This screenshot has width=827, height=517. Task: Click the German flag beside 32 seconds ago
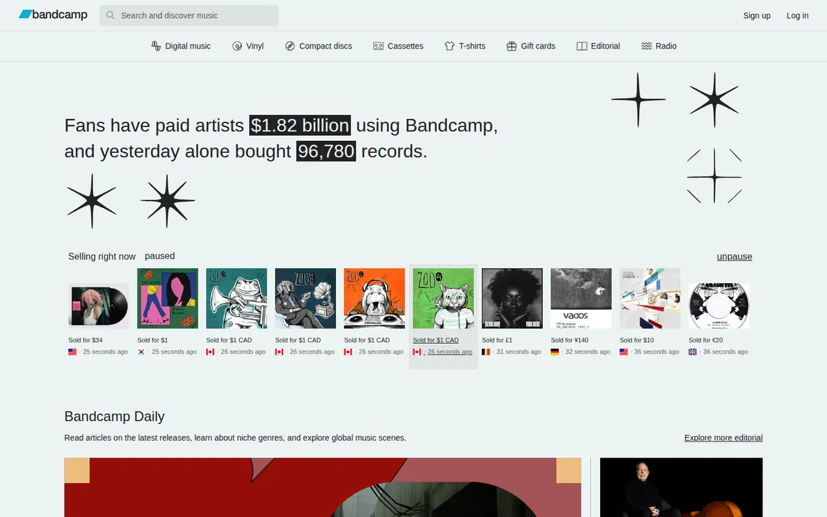coord(555,352)
